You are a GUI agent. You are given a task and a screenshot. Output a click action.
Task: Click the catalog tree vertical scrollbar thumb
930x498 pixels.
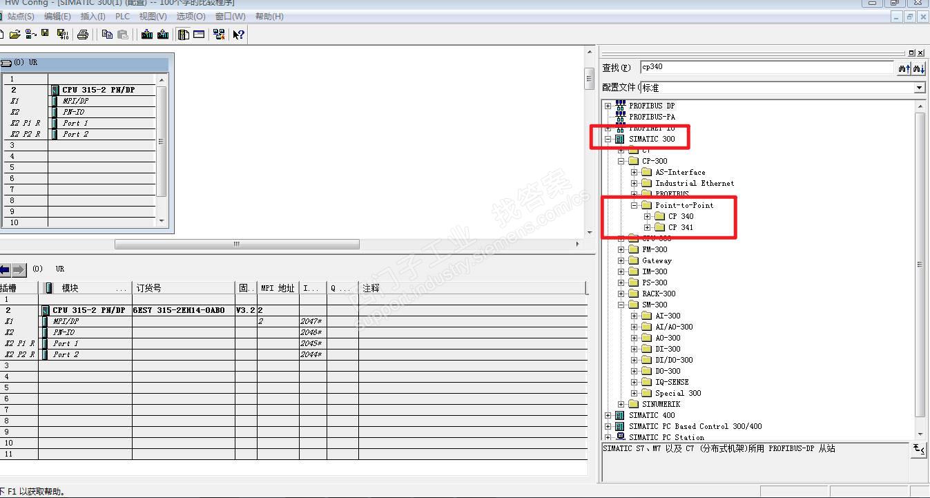coord(920,264)
